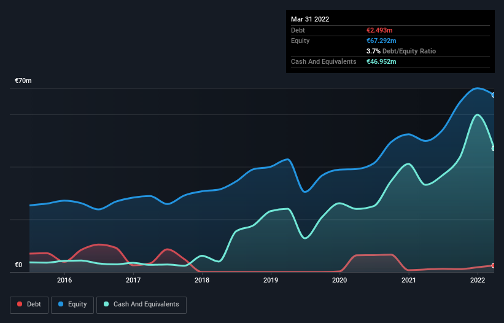
Task: Click the Cash endpoint marker at Mar 2022
Action: (494, 149)
